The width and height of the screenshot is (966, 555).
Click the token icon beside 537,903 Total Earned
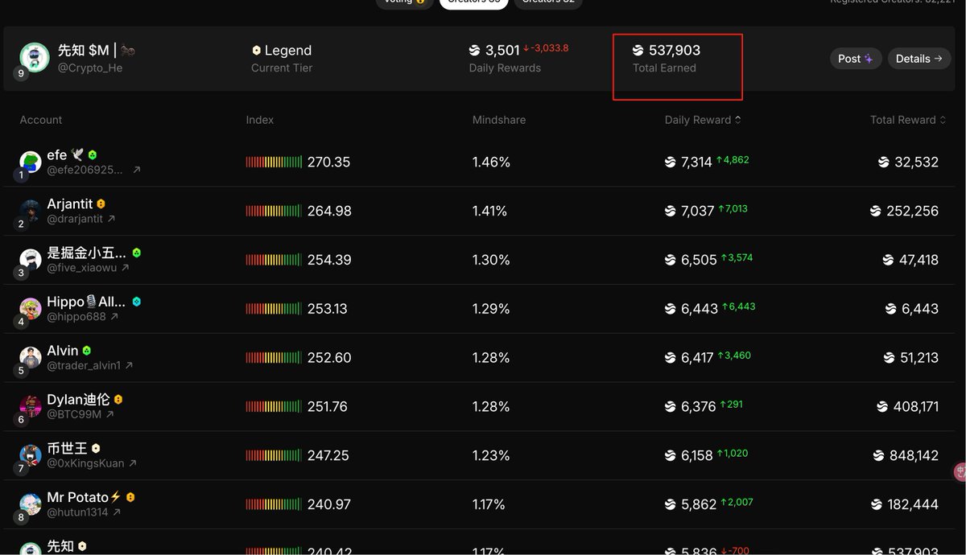click(x=638, y=50)
